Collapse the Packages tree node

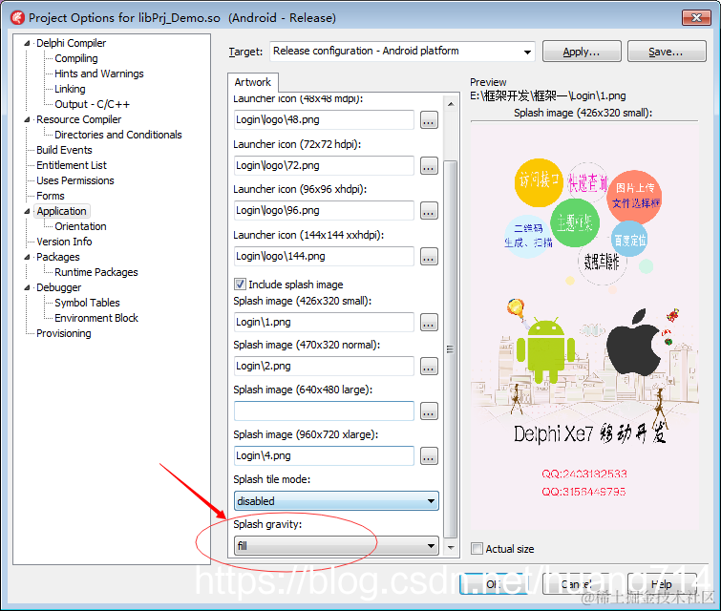click(x=27, y=257)
